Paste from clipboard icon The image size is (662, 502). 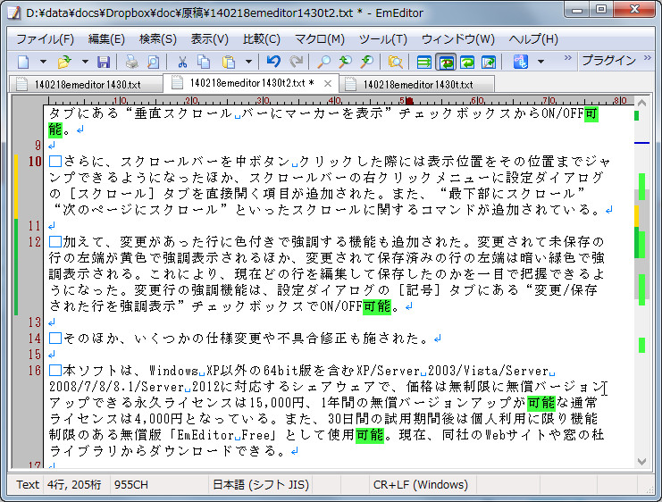(229, 62)
